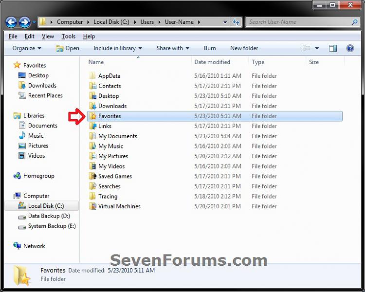Click the Links folder icon
Screen dimensions: 365x292
click(92, 126)
